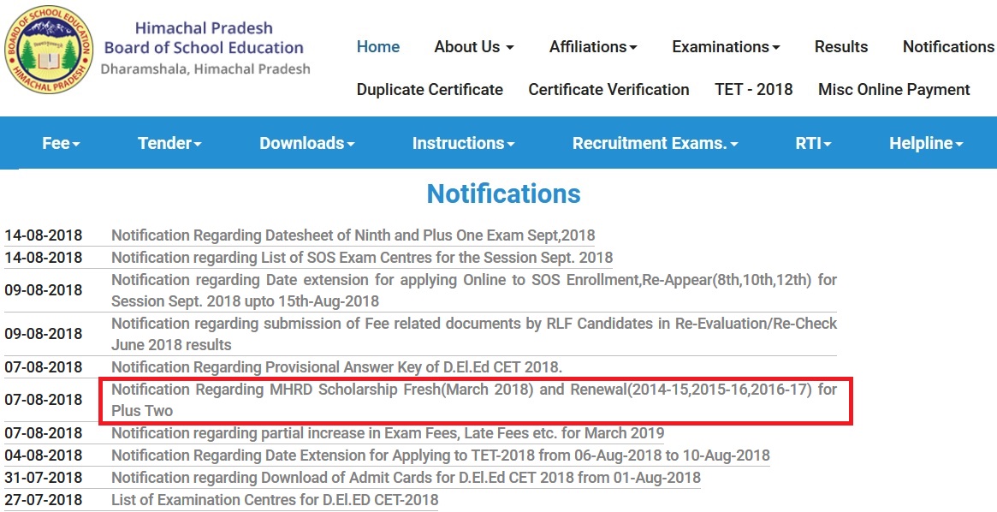Open the About Us dropdown menu
Screen dimensions: 997x512
point(474,47)
